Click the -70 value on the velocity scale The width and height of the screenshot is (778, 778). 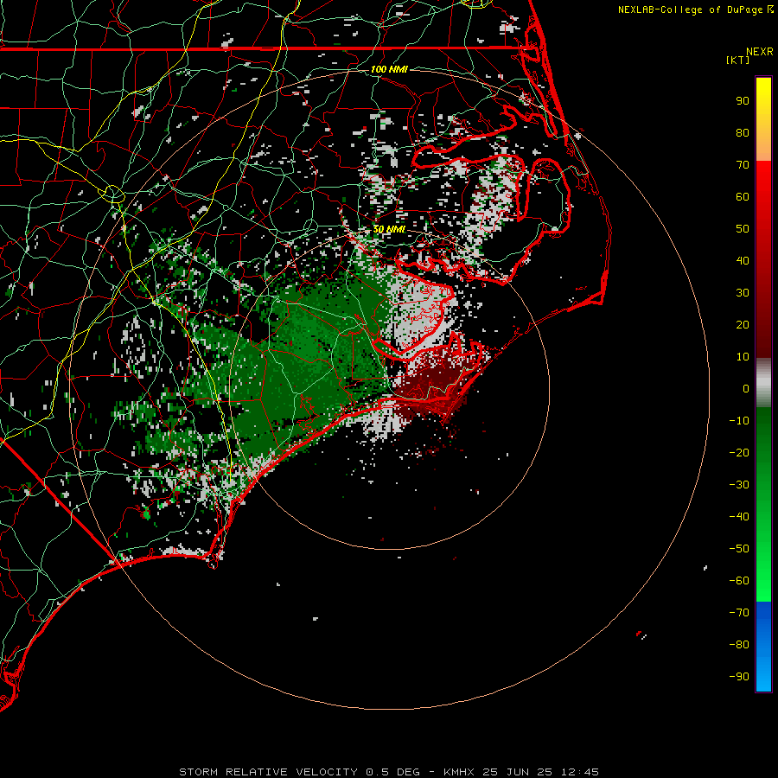click(x=739, y=613)
